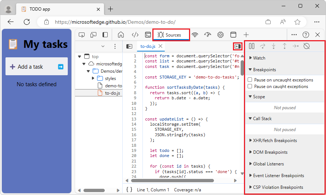Open navigator three-dot options menu
Viewport: 326px width, 195px height.
point(115,46)
